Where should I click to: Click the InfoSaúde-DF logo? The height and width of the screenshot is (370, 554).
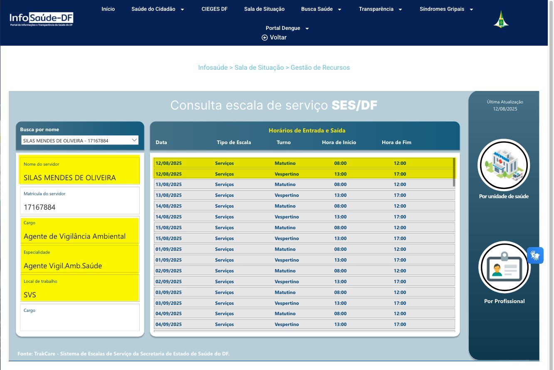tap(41, 19)
